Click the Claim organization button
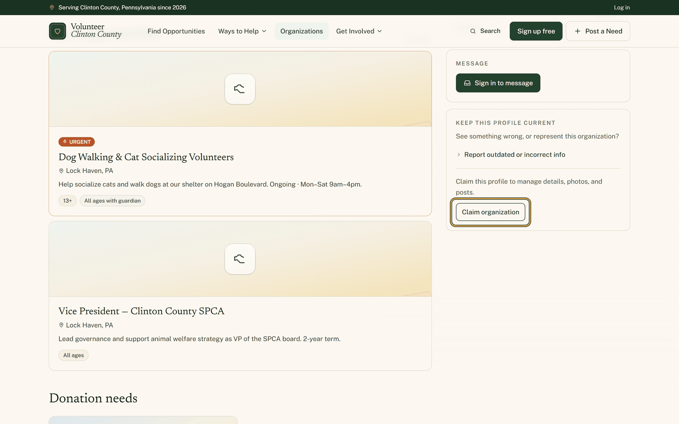679x424 pixels. [x=491, y=212]
